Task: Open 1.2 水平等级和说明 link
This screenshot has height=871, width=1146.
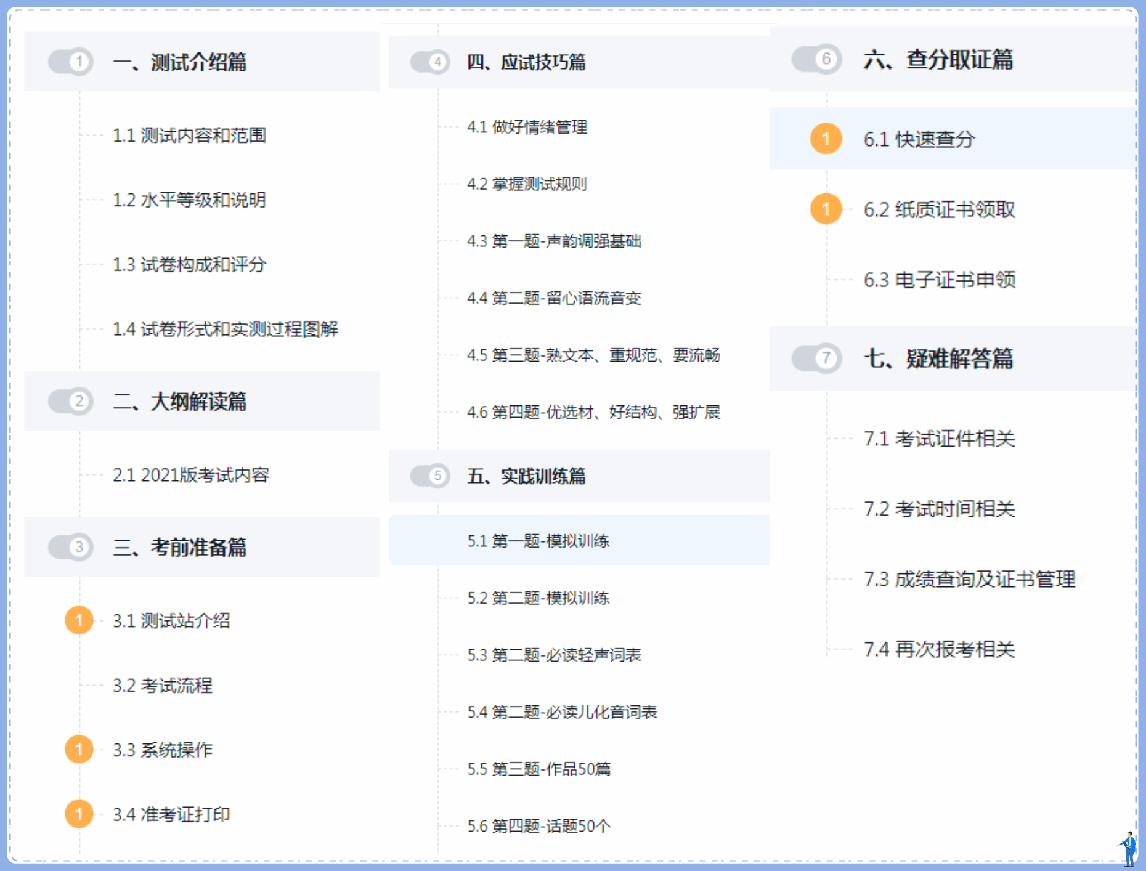Action: pos(189,200)
